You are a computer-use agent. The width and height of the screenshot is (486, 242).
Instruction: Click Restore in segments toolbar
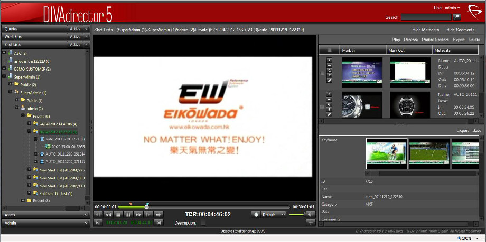410,40
